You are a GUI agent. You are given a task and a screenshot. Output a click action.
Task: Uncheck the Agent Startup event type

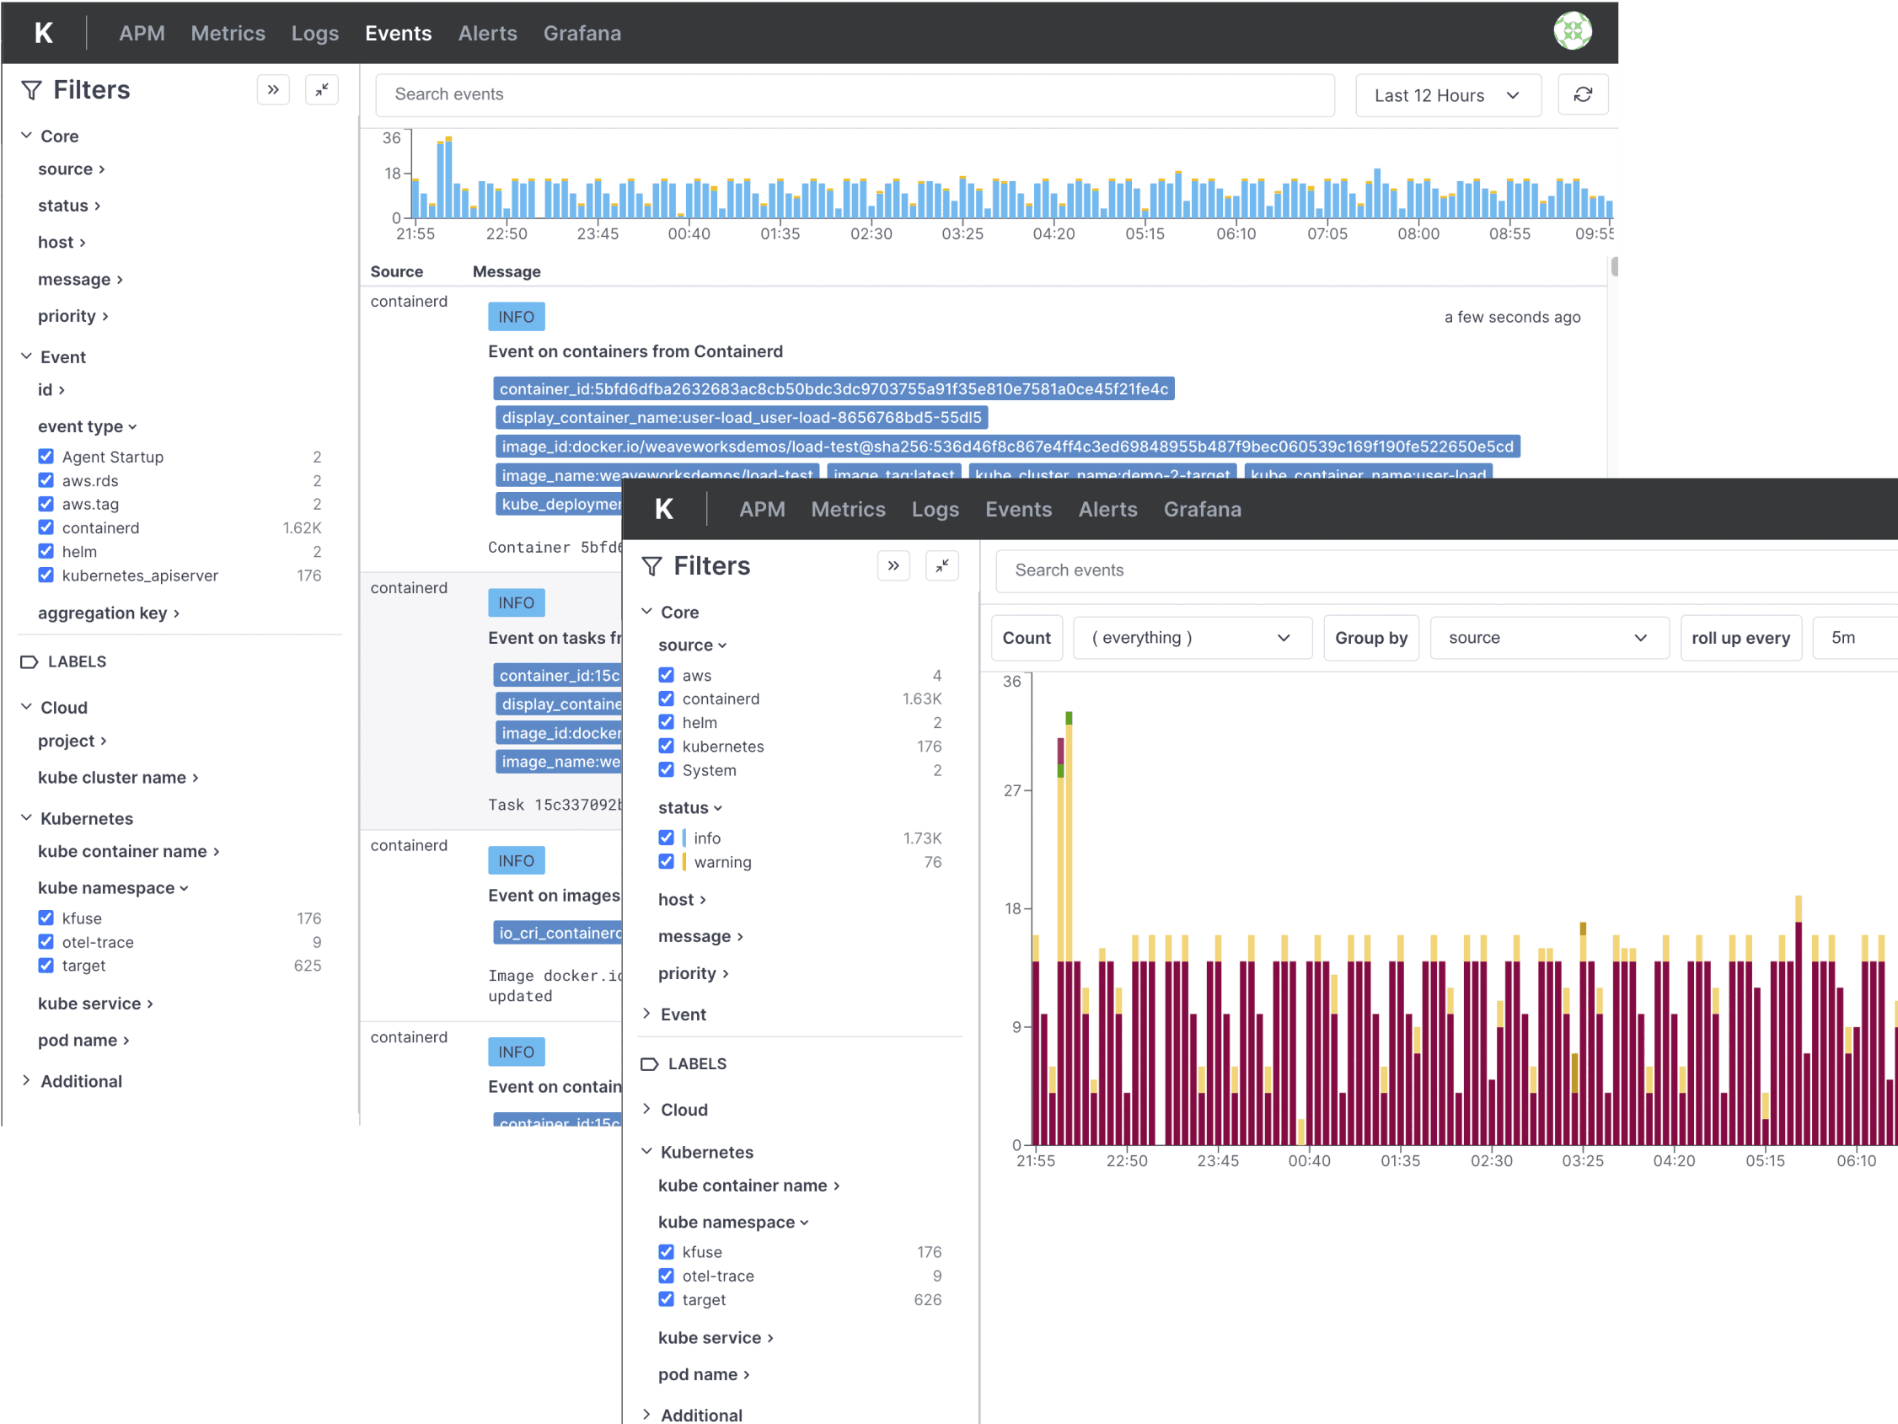[x=46, y=457]
